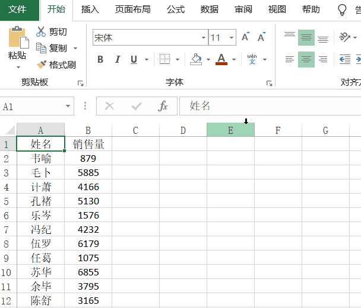Click the Paste (粘贴) clipboard icon
Image resolution: width=361 pixels, height=308 pixels.
18,37
